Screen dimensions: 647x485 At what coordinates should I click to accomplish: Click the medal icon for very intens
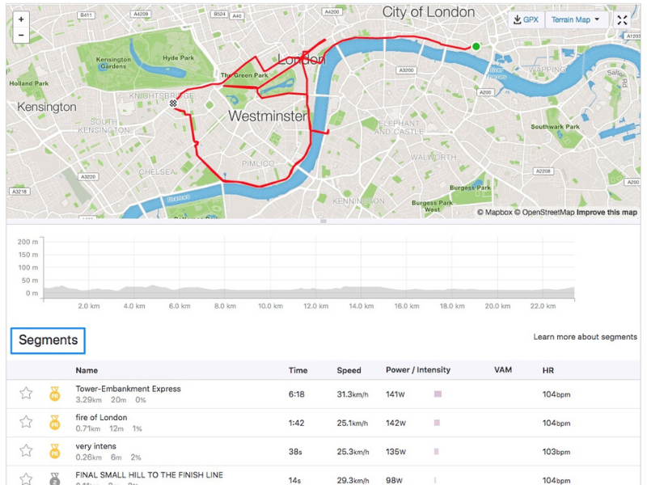[x=55, y=450]
